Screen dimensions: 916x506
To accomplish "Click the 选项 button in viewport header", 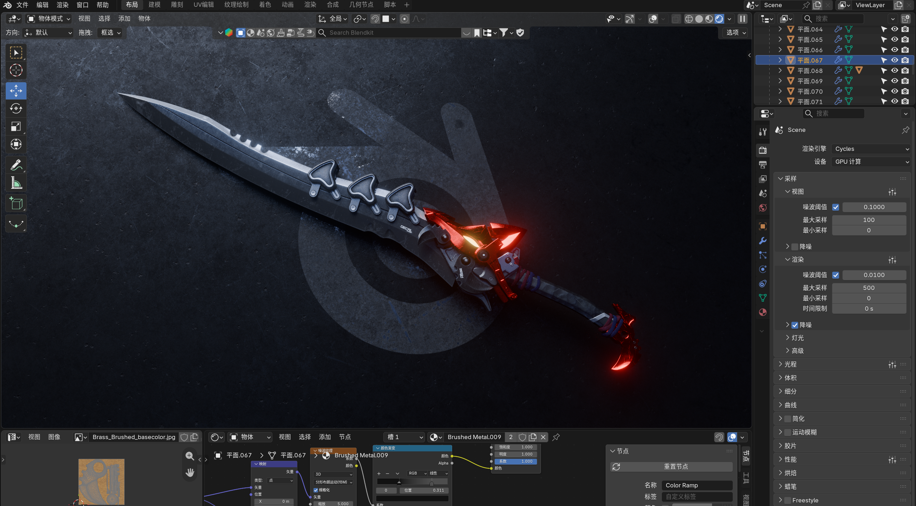I will coord(736,33).
